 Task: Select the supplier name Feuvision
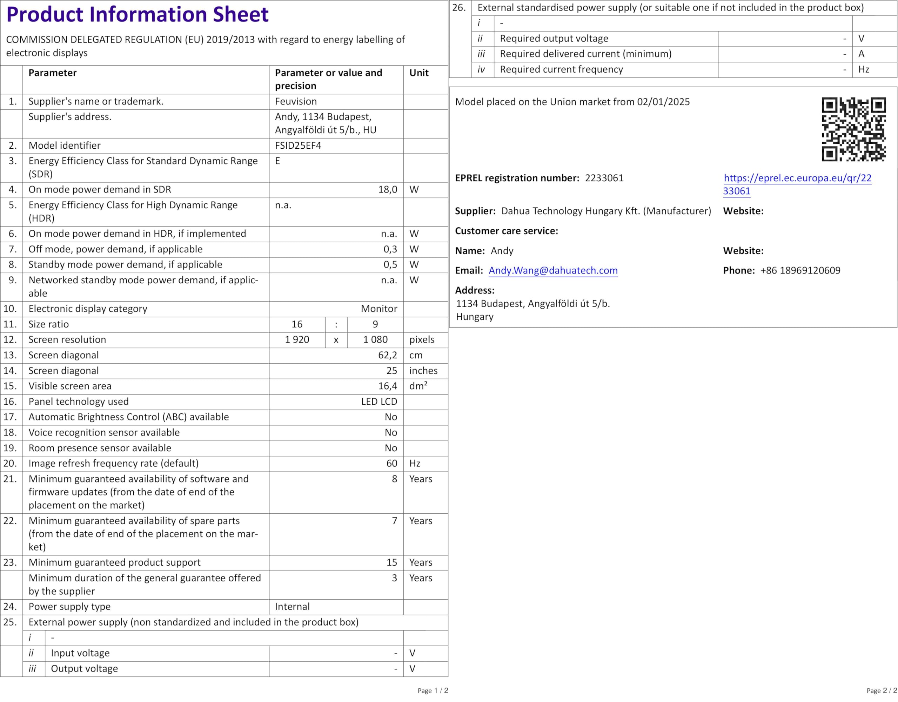pos(296,102)
